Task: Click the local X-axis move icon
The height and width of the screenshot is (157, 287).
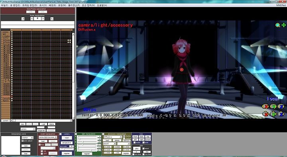Action: click(x=265, y=114)
